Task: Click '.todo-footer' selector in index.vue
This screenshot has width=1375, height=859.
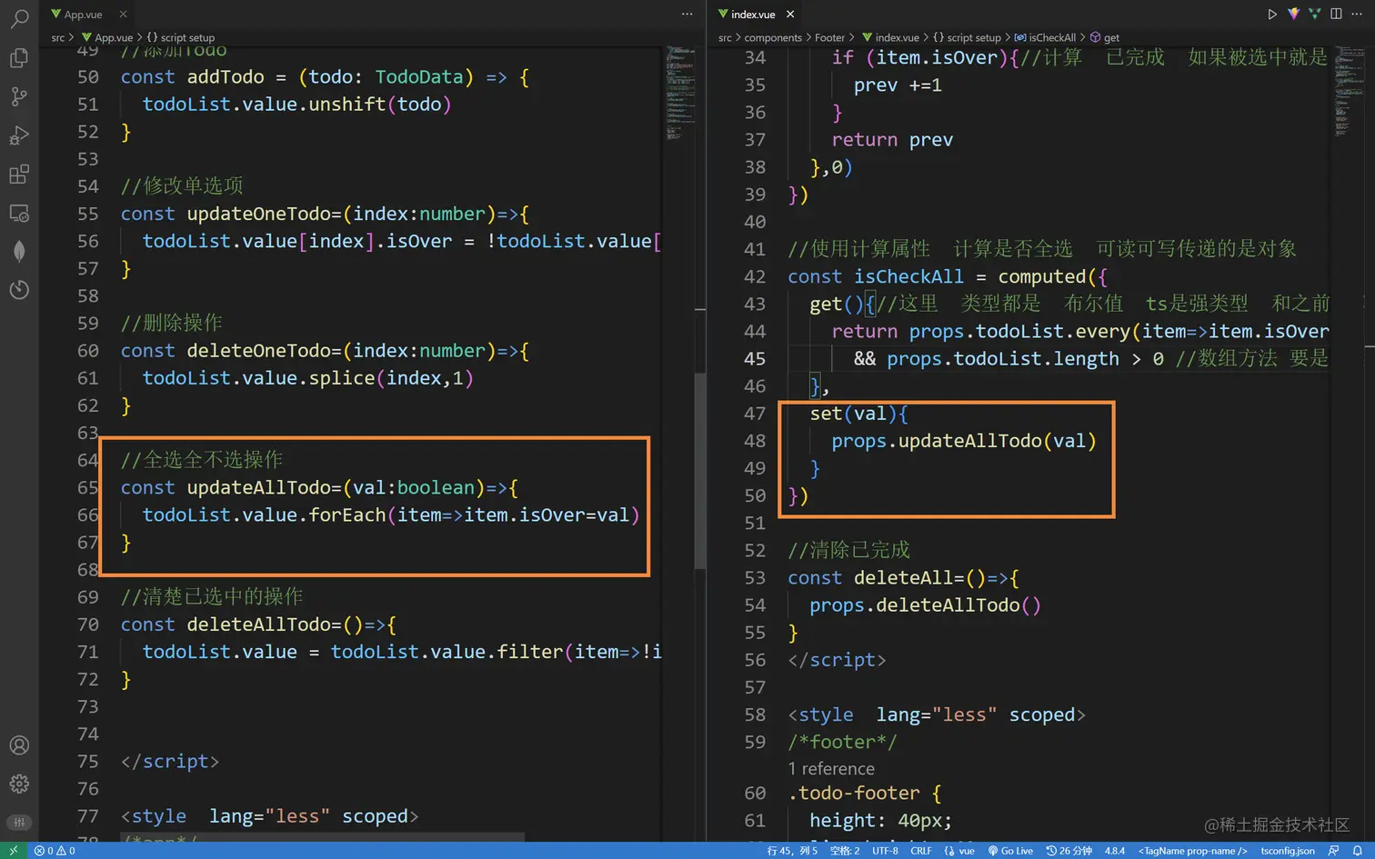Action: click(854, 794)
